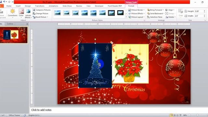Expand the Picture Styles gallery

click(126, 17)
